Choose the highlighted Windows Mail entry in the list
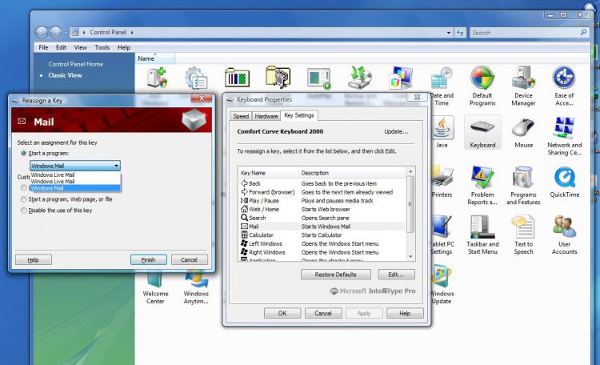Viewport: 600px width, 365px height. (75, 188)
